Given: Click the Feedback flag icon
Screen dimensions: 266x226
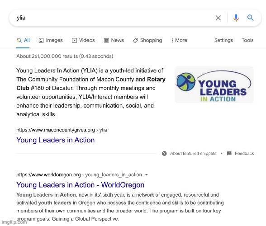Looking at the screenshot, I should coord(229,153).
